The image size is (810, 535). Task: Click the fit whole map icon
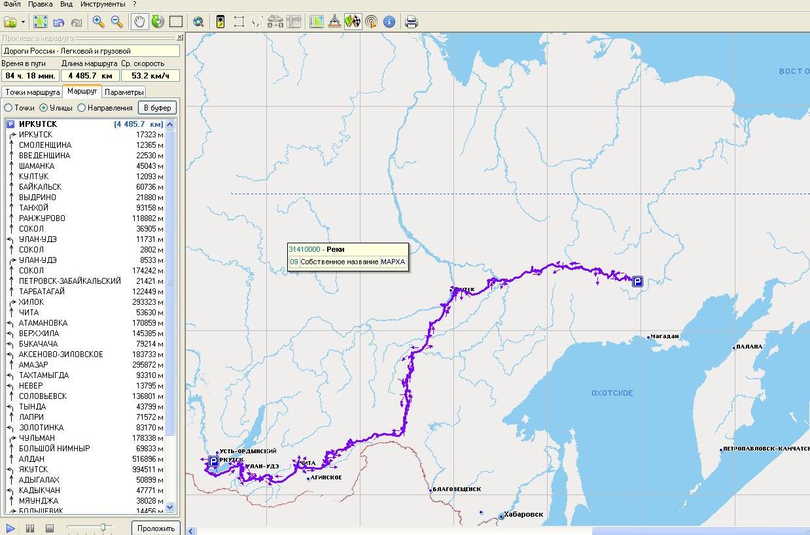tap(41, 22)
